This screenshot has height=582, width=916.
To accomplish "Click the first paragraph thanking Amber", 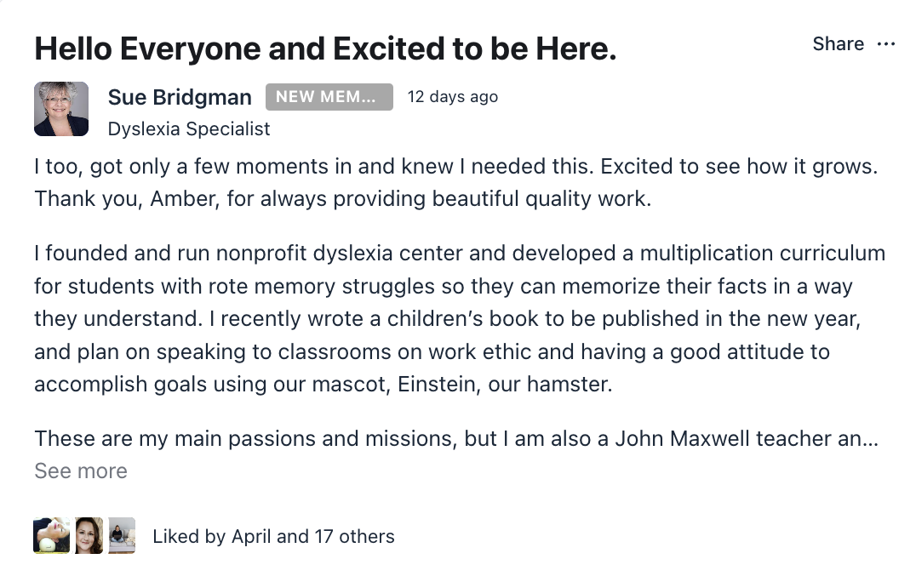I will 455,183.
